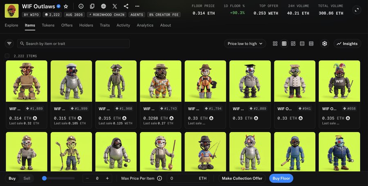Click the WIF Outlaws collection avatar
Image resolution: width=368 pixels, height=186 pixels.
click(11, 11)
